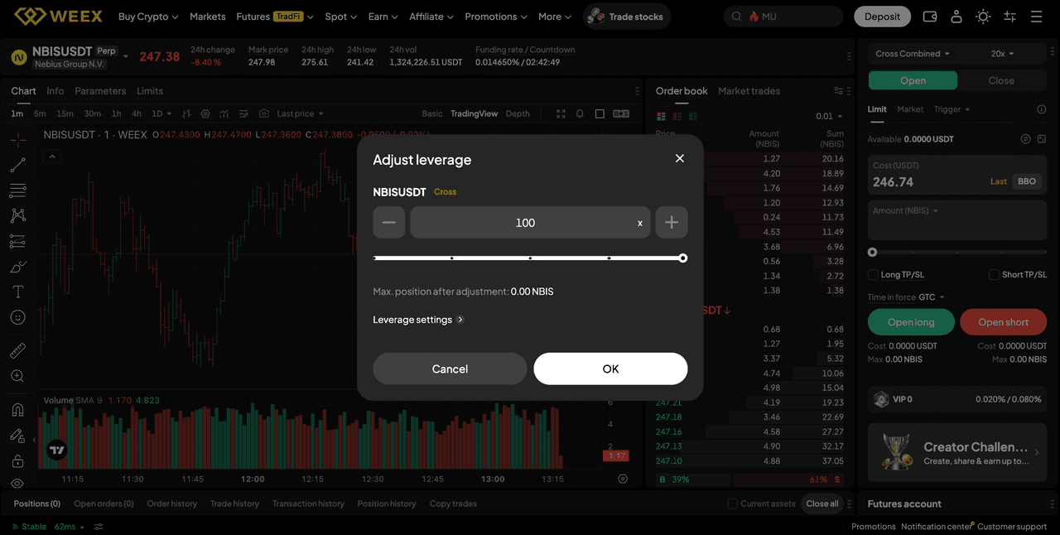
Task: Open the hamburger menu icon
Action: (1037, 17)
